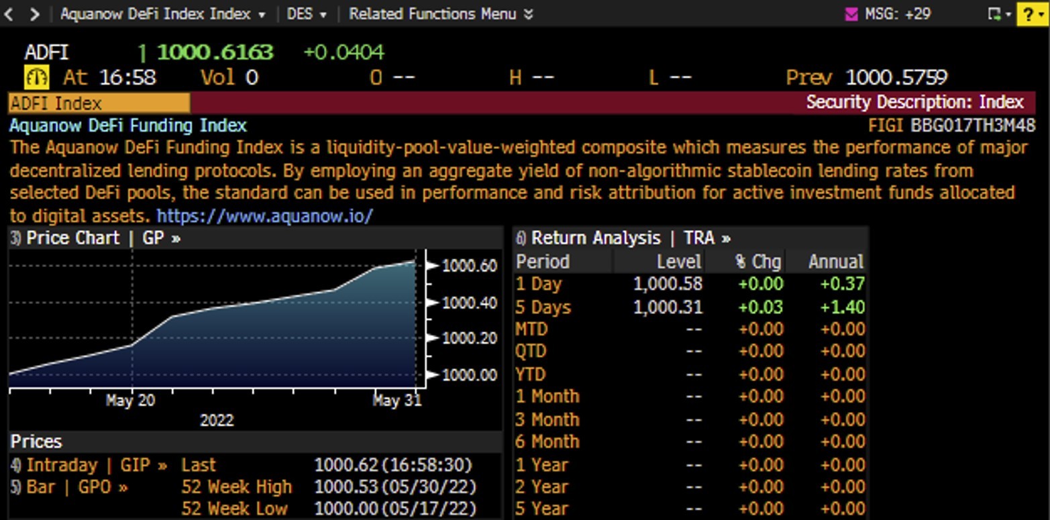Click the 1 Day level 1,000.58
1050x520 pixels.
[x=668, y=284]
